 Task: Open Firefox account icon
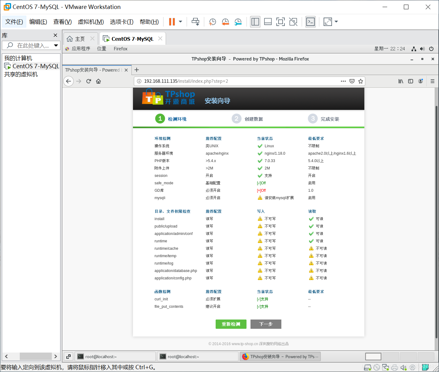click(420, 81)
